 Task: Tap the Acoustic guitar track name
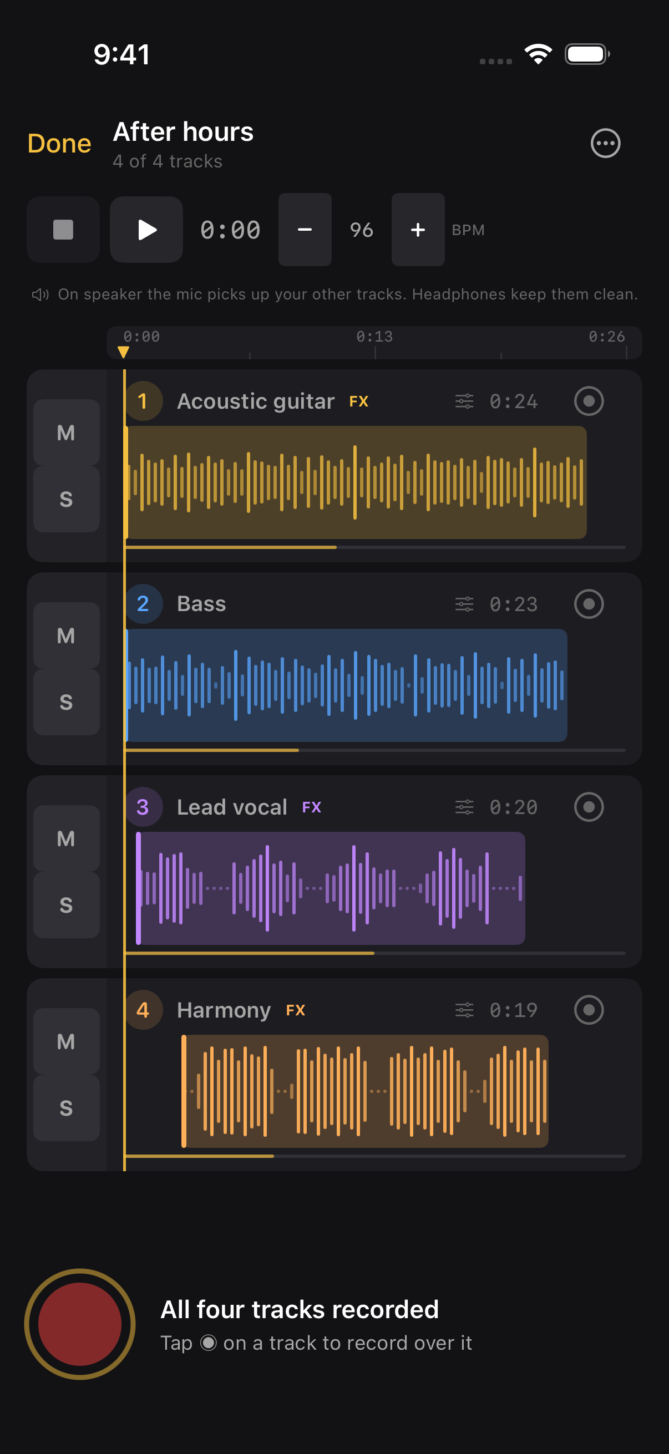(256, 401)
